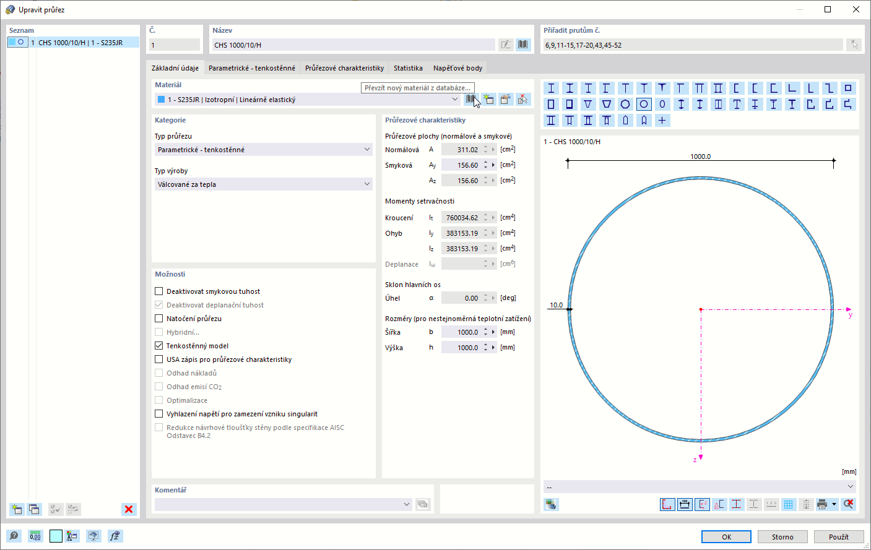Viewport: 871px width, 550px height.
Task: Enable USA zápis pro průřezové charakteristiky
Action: click(159, 359)
